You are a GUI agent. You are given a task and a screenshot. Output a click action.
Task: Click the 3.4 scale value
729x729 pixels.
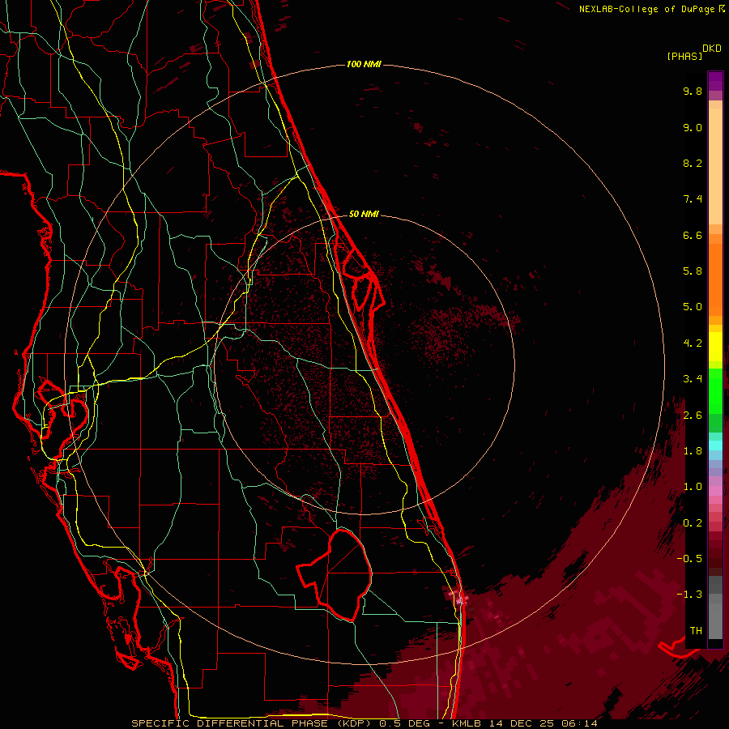(x=693, y=379)
